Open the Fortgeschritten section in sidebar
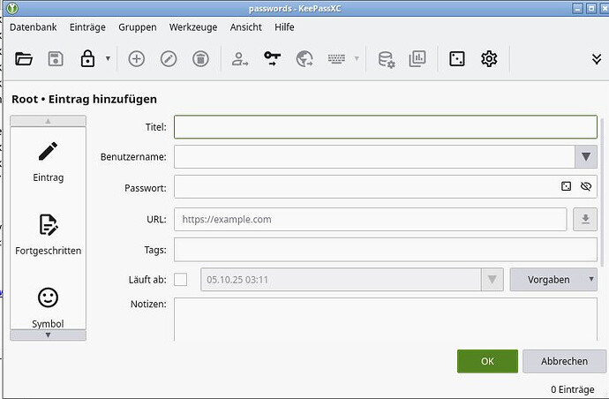Viewport: 609px width, 399px height. [48, 232]
